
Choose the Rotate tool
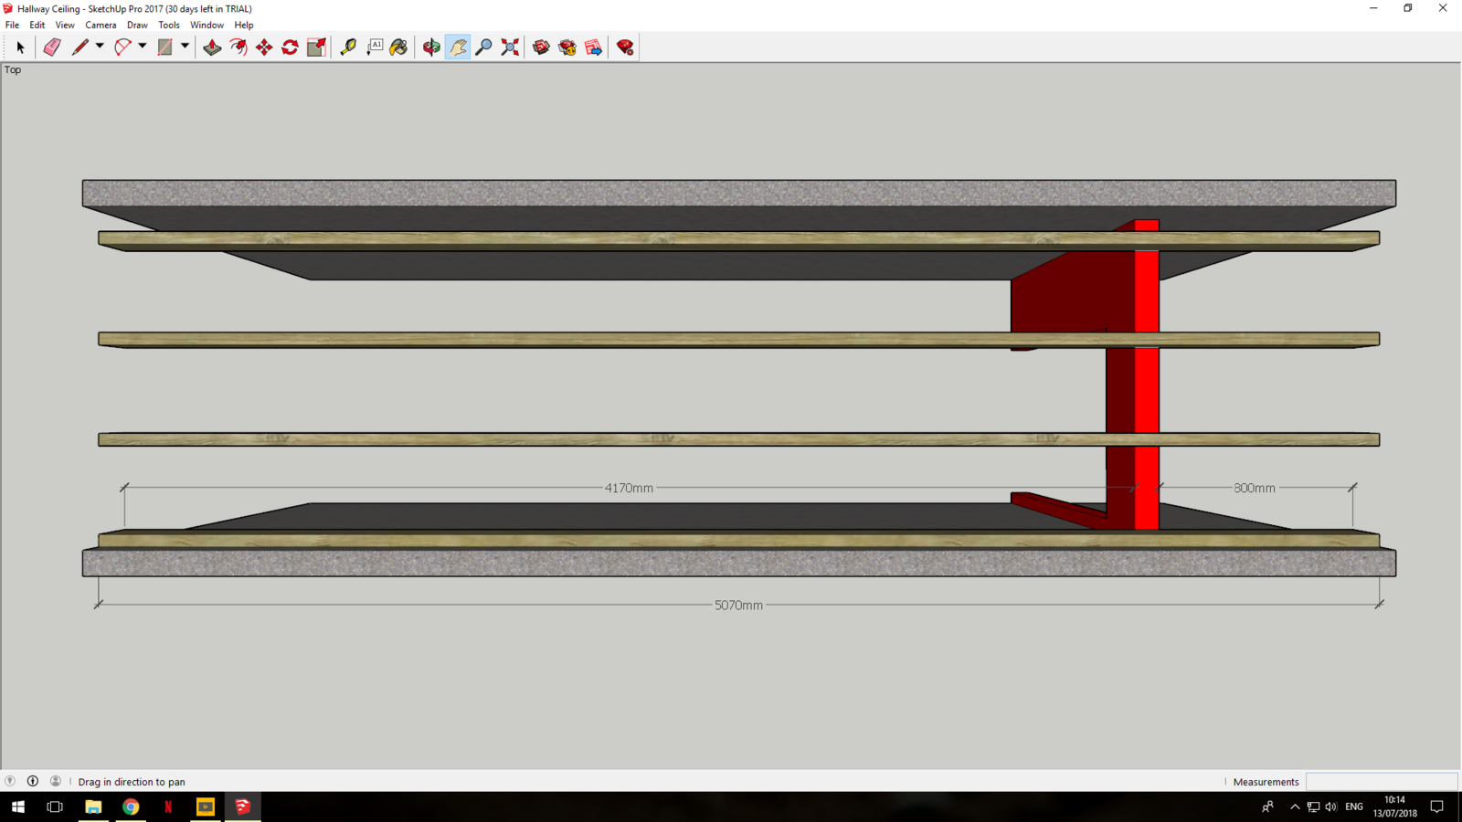290,47
